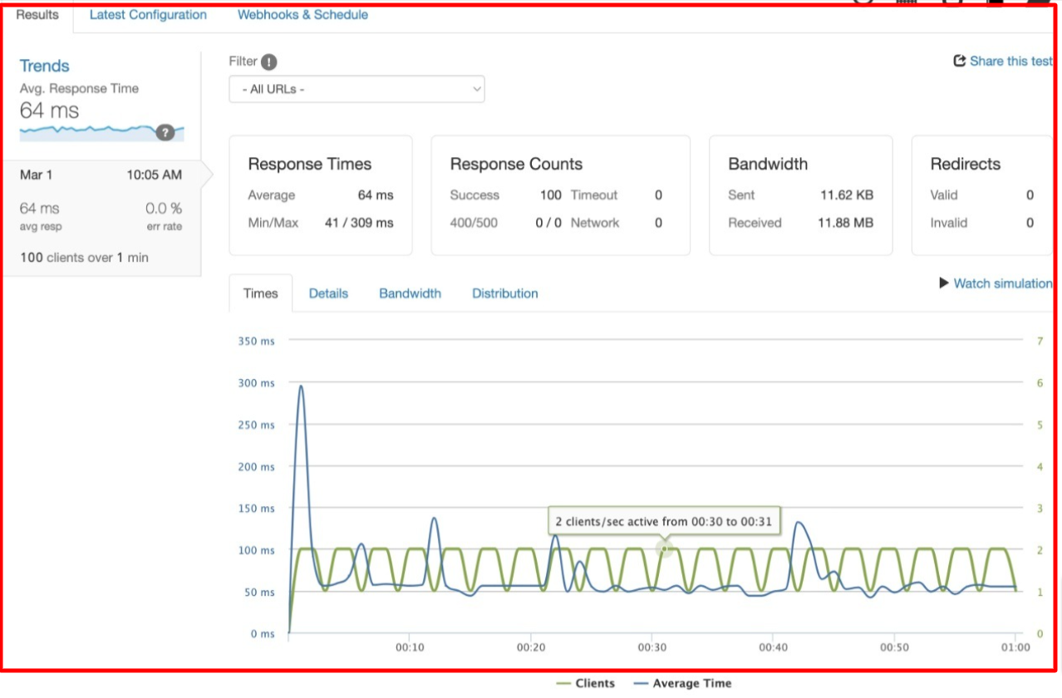Switch to the Results tab
The height and width of the screenshot is (698, 1062).
(37, 15)
